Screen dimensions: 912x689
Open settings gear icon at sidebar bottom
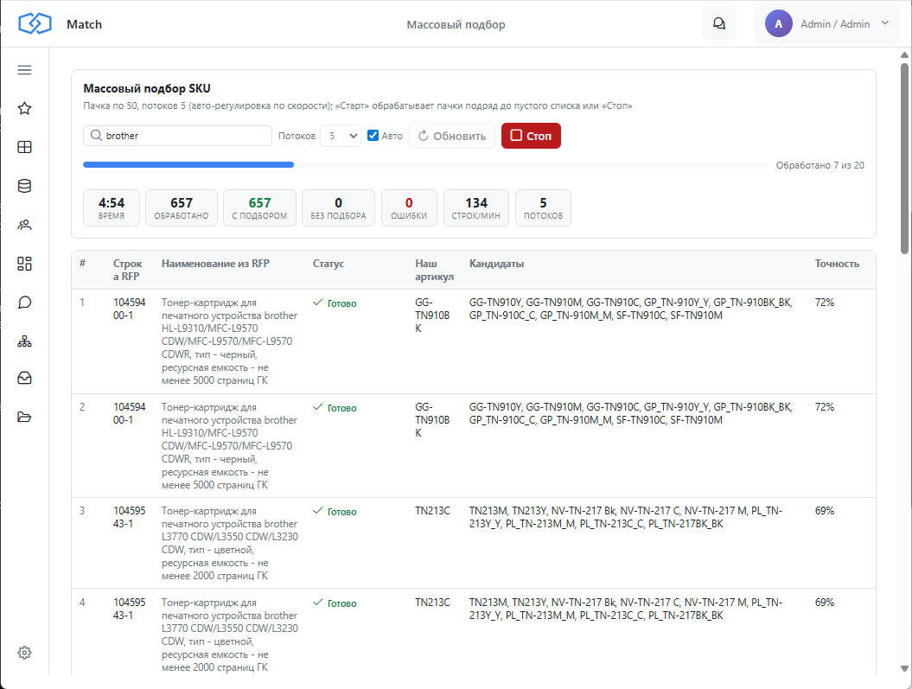[24, 653]
